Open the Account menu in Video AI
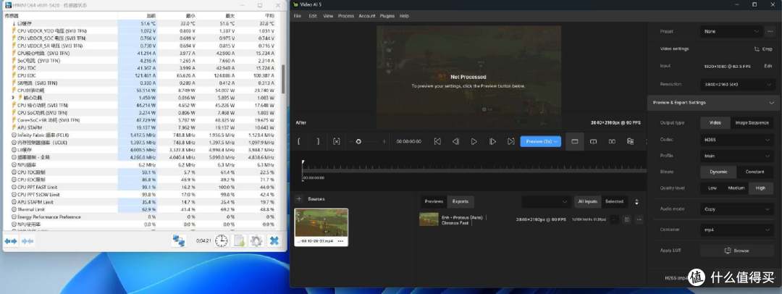The height and width of the screenshot is (294, 782). point(367,16)
